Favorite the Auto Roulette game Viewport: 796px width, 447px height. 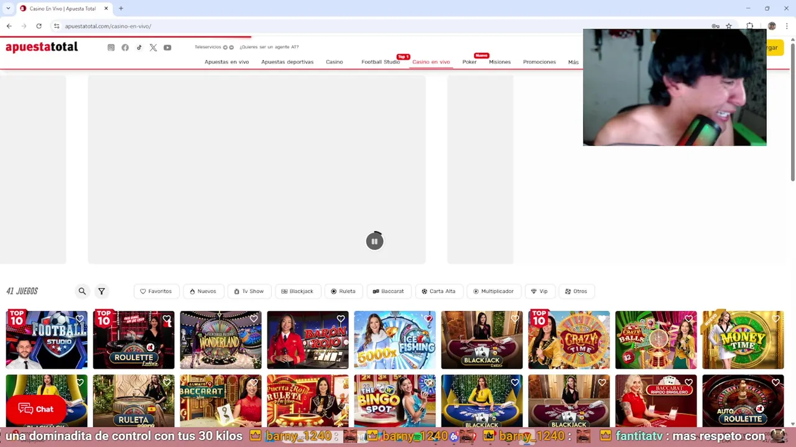click(776, 383)
